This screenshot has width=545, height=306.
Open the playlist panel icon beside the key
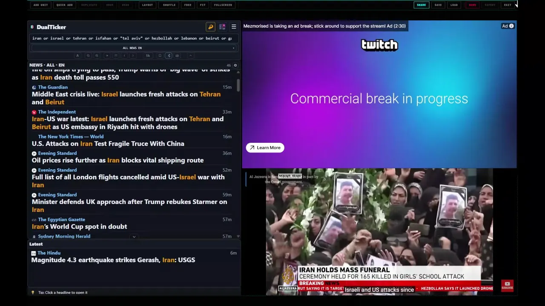(222, 27)
